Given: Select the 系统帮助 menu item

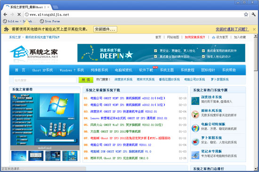Looking at the screenshot, I should click(x=229, y=70).
